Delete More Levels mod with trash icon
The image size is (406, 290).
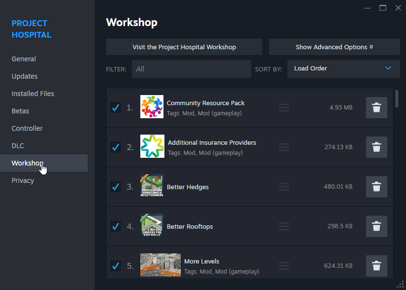pos(377,266)
